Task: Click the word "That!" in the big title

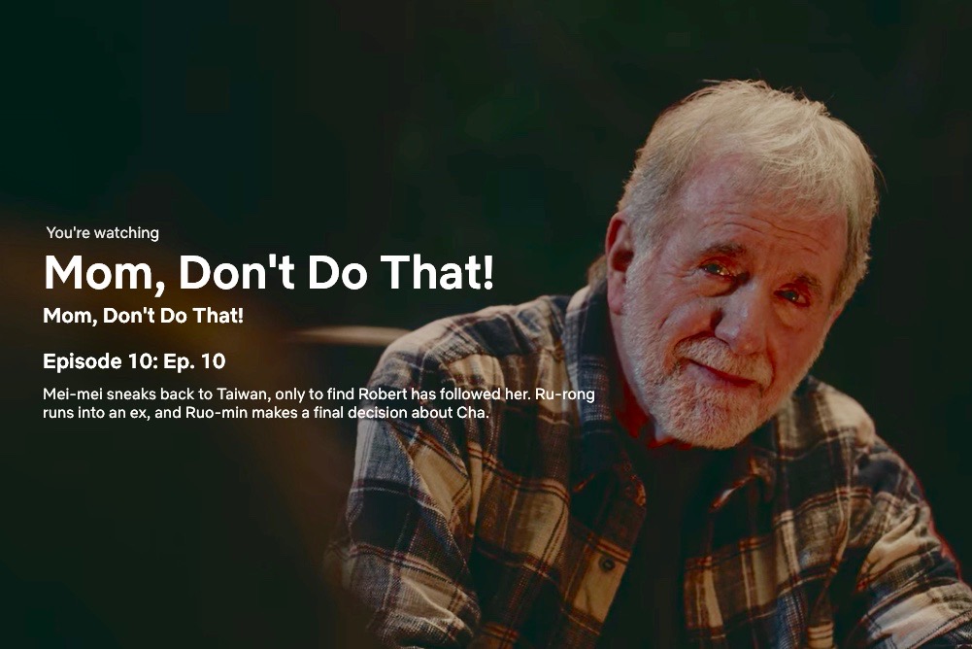Action: pos(437,272)
